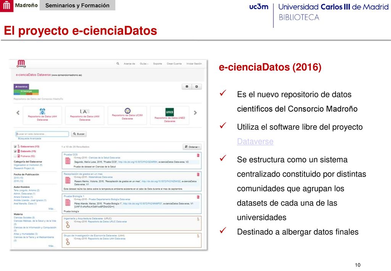Click the dataset type icon on the Recopilación de grados card
The width and height of the screenshot is (391, 271).
(x=198, y=174)
